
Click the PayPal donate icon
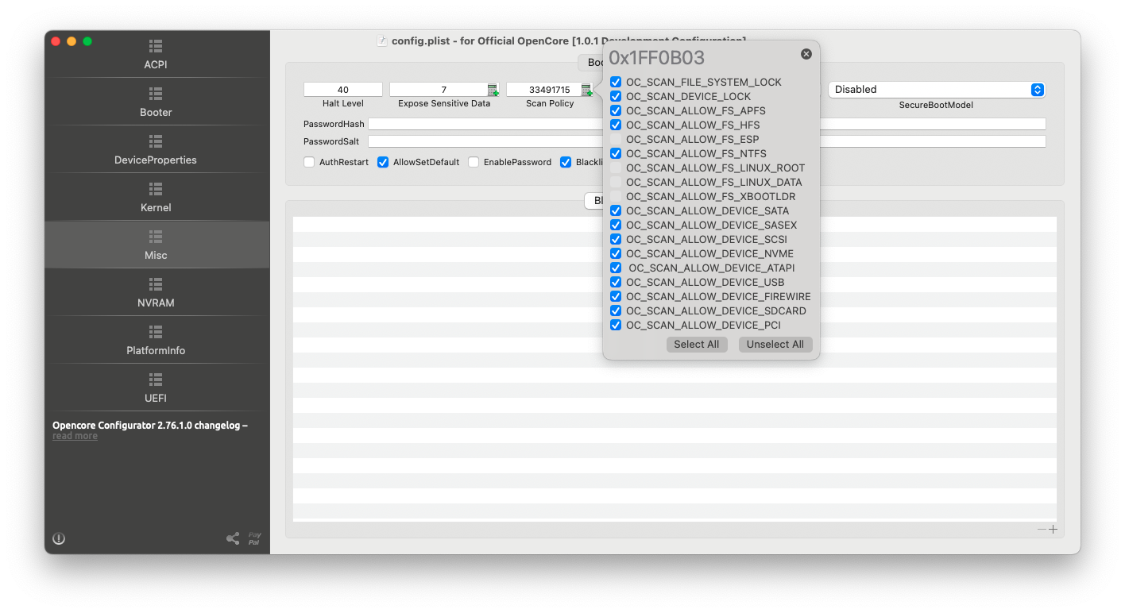254,538
